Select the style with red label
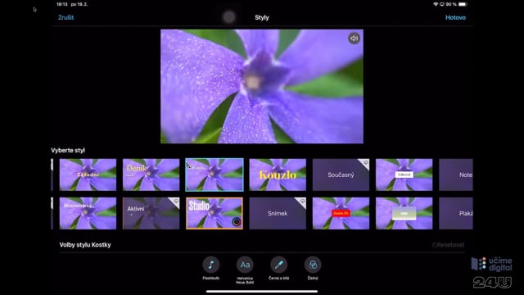The image size is (524, 295). [x=341, y=213]
